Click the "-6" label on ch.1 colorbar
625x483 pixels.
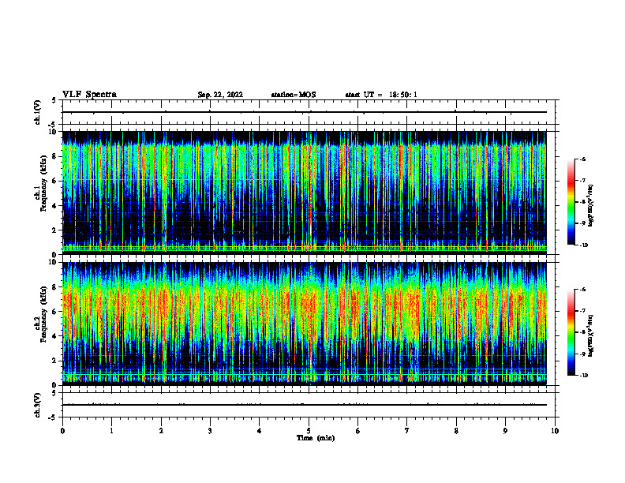click(582, 159)
